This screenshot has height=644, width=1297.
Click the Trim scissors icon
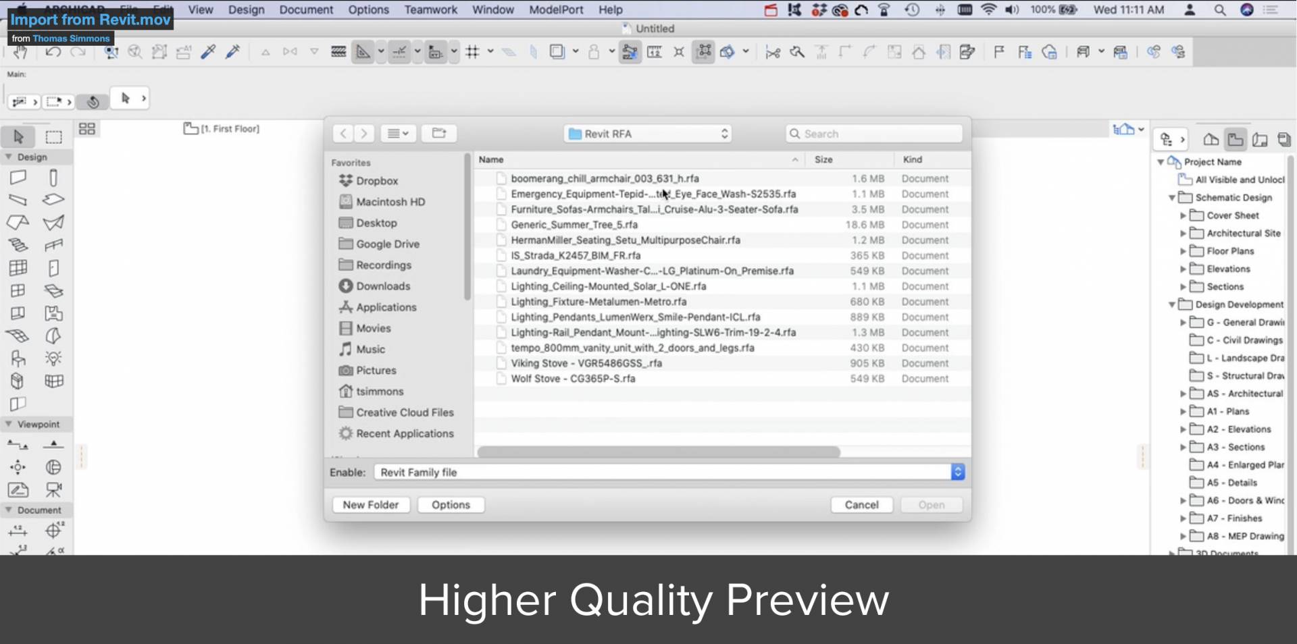(773, 52)
